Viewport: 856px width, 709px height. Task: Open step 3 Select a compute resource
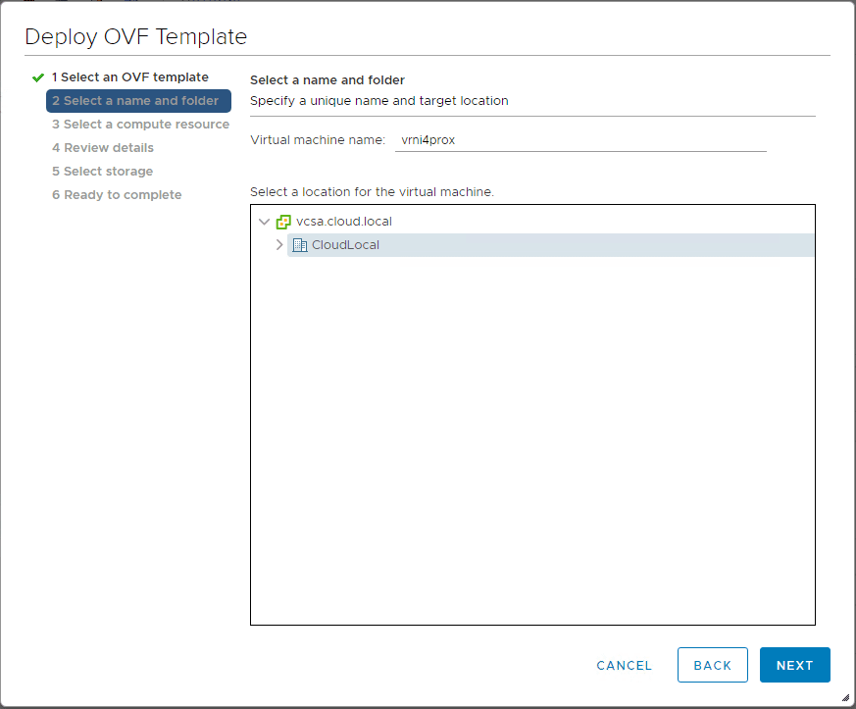[x=140, y=124]
